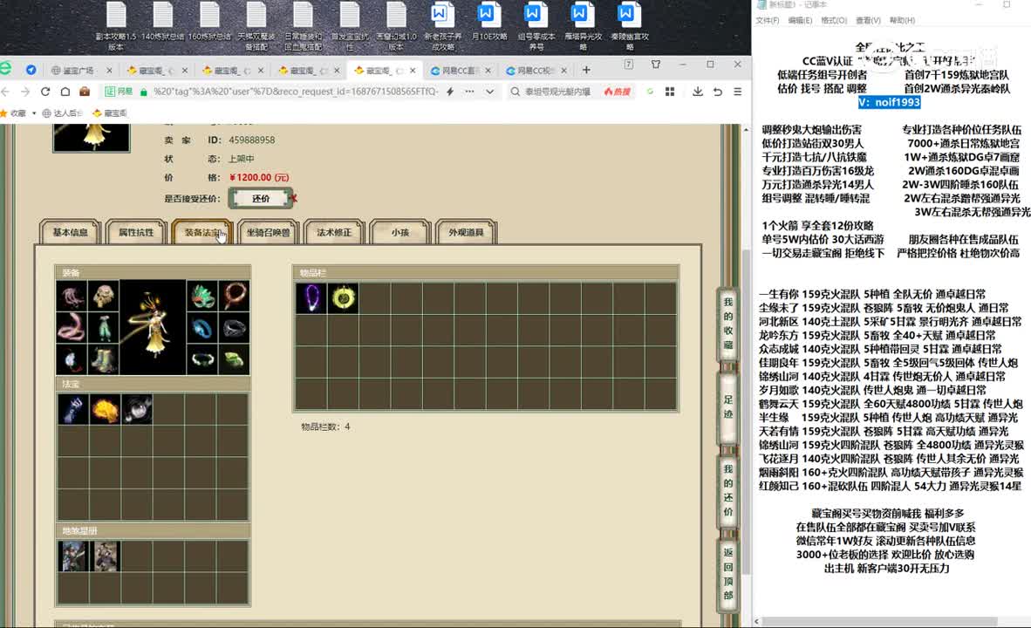Open desktop file 秦陵幽宫攻略
Image resolution: width=1031 pixels, height=628 pixels.
(x=629, y=26)
